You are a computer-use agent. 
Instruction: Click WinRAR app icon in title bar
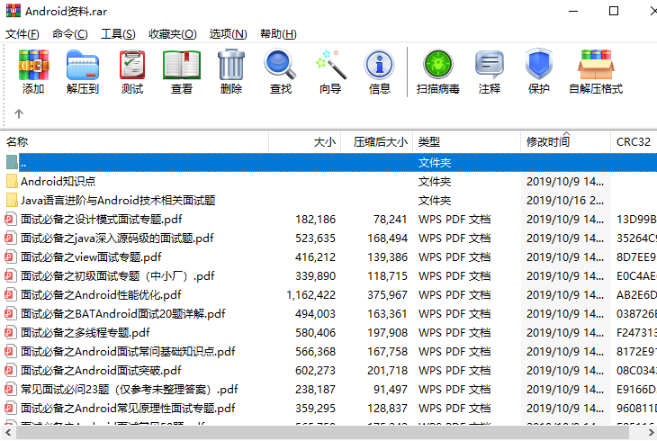pos(13,11)
